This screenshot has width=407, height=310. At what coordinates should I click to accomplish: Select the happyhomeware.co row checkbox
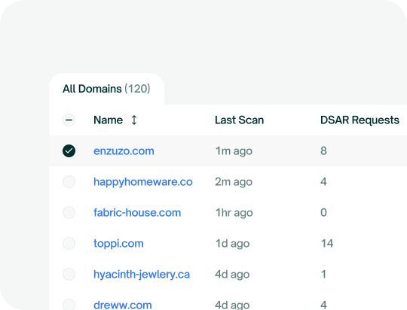pos(69,181)
